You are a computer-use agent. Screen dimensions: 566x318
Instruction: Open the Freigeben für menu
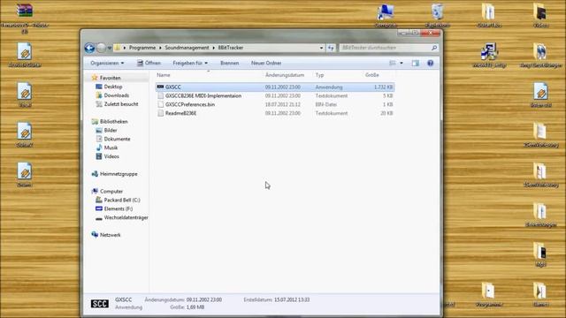[x=190, y=63]
